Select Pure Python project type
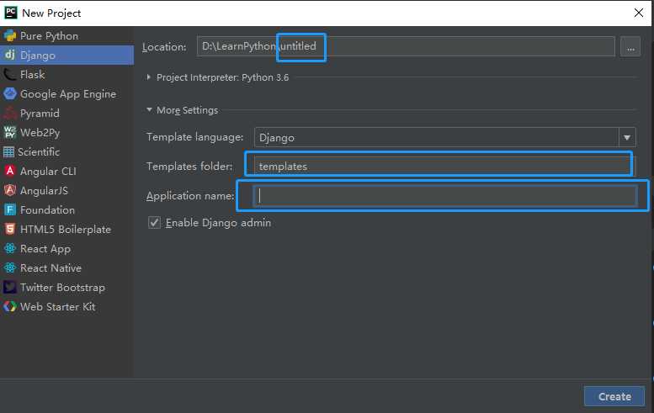 [66, 36]
